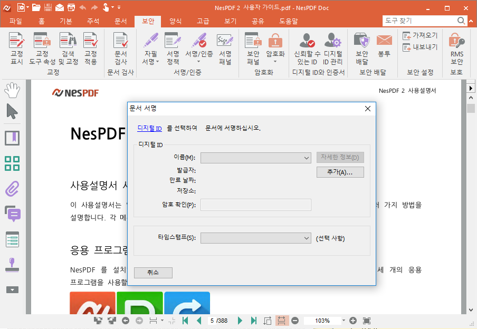Click the vertical scrollbar thumb

pos(471,108)
